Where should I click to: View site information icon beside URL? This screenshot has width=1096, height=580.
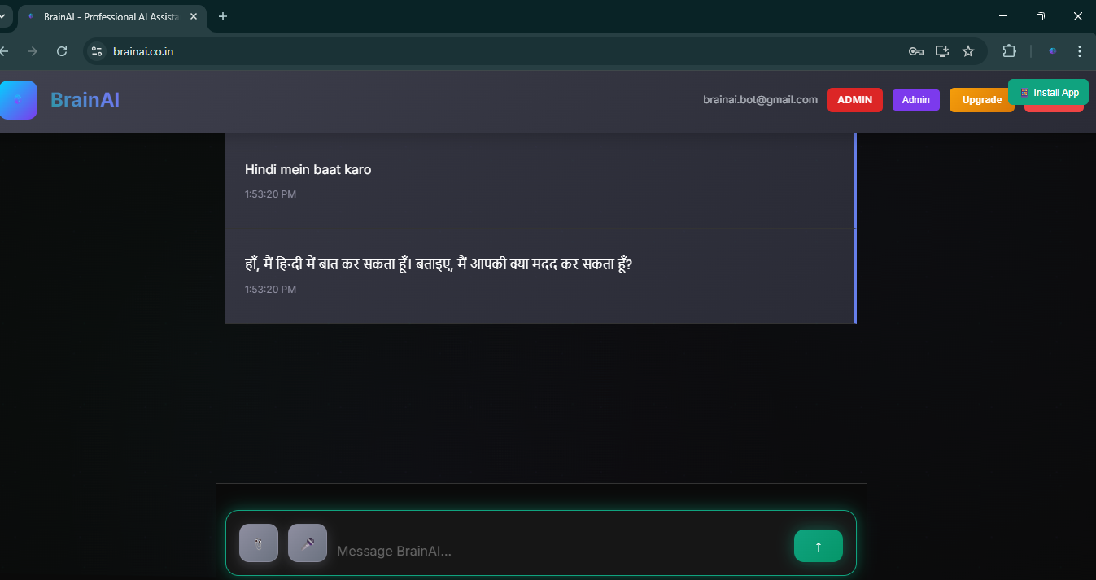pyautogui.click(x=97, y=51)
